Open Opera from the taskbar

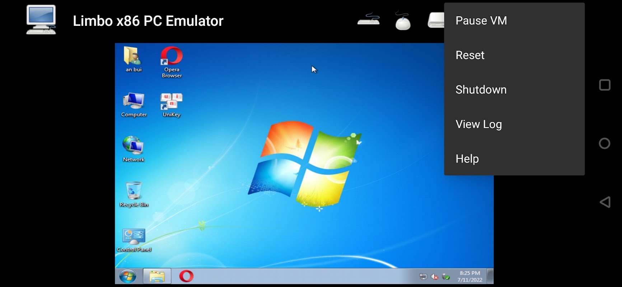point(186,276)
